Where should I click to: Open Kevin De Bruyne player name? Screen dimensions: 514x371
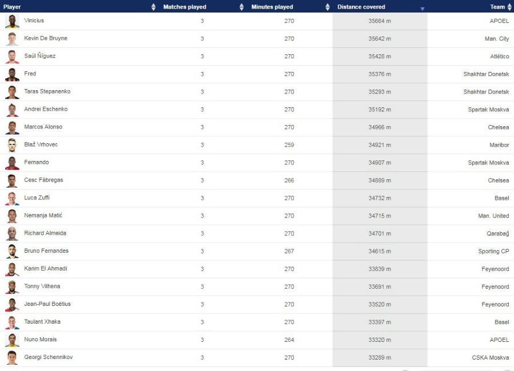46,38
